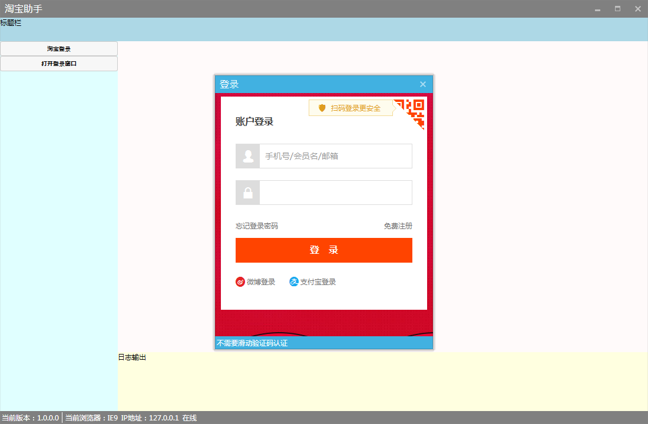
Task: Click the 淘宝助手 window title
Action: (24, 9)
